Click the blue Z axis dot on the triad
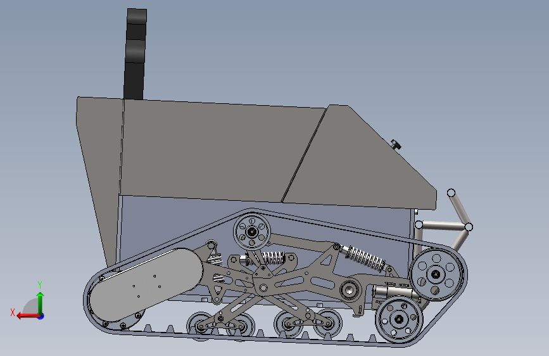The height and width of the screenshot is (356, 549). 41,316
